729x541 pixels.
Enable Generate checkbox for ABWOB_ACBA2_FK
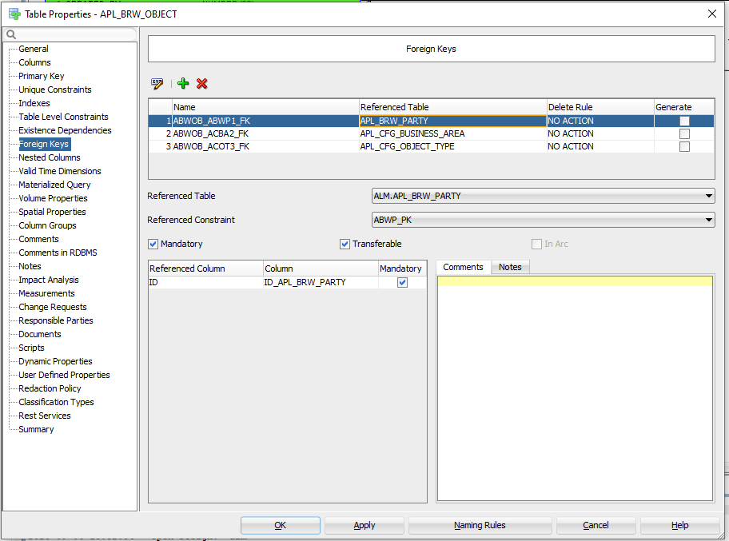pyautogui.click(x=684, y=134)
